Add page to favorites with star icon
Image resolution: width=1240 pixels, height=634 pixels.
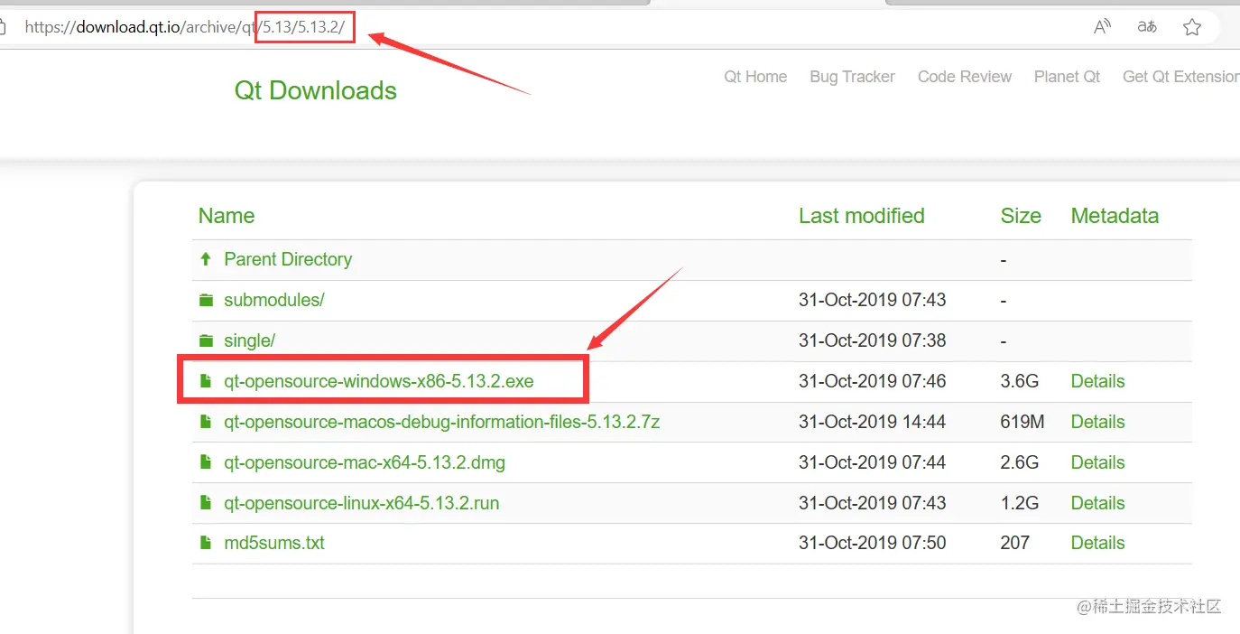[x=1192, y=27]
